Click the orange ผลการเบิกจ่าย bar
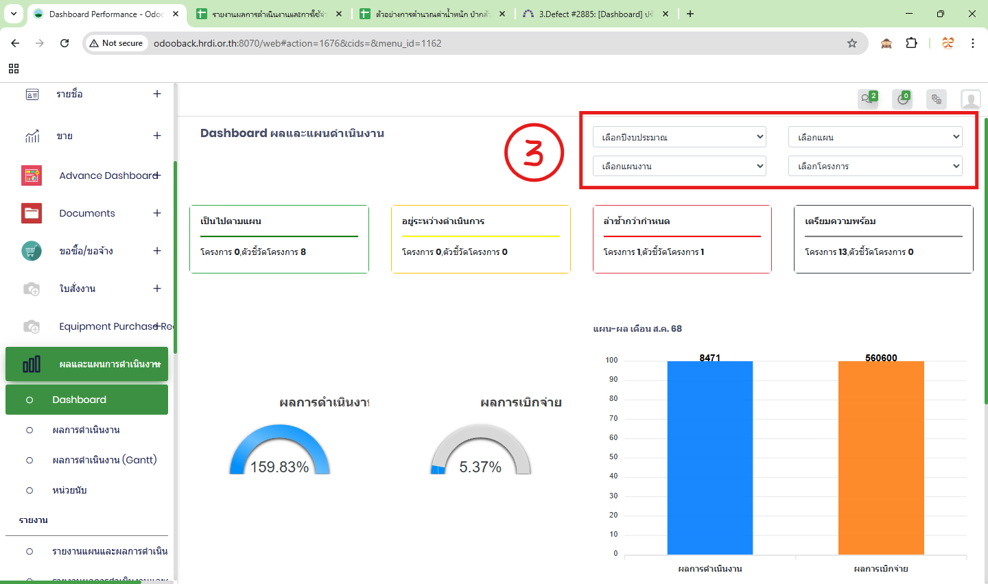This screenshot has height=584, width=988. click(881, 457)
